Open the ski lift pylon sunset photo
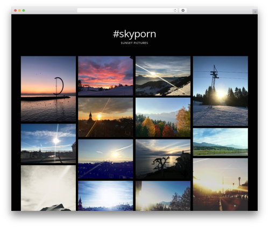This screenshot has width=269, height=227. 221,91
